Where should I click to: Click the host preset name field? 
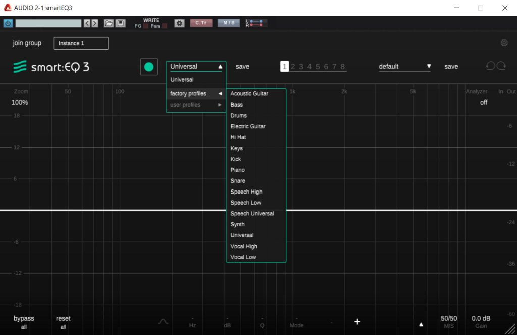point(48,23)
